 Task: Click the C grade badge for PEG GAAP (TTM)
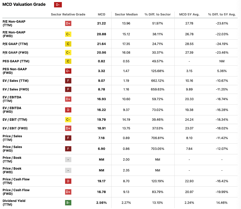[x=68, y=61]
